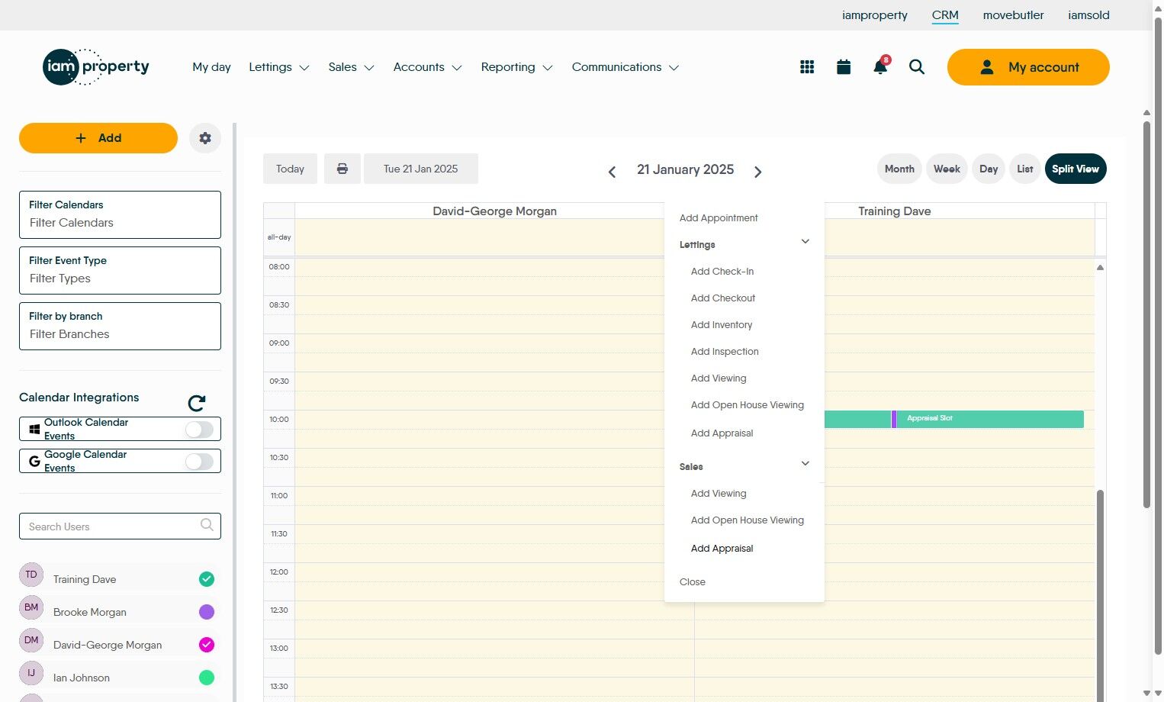Uncheck David-George Morgan calendar checkmark
1164x702 pixels.
207,645
